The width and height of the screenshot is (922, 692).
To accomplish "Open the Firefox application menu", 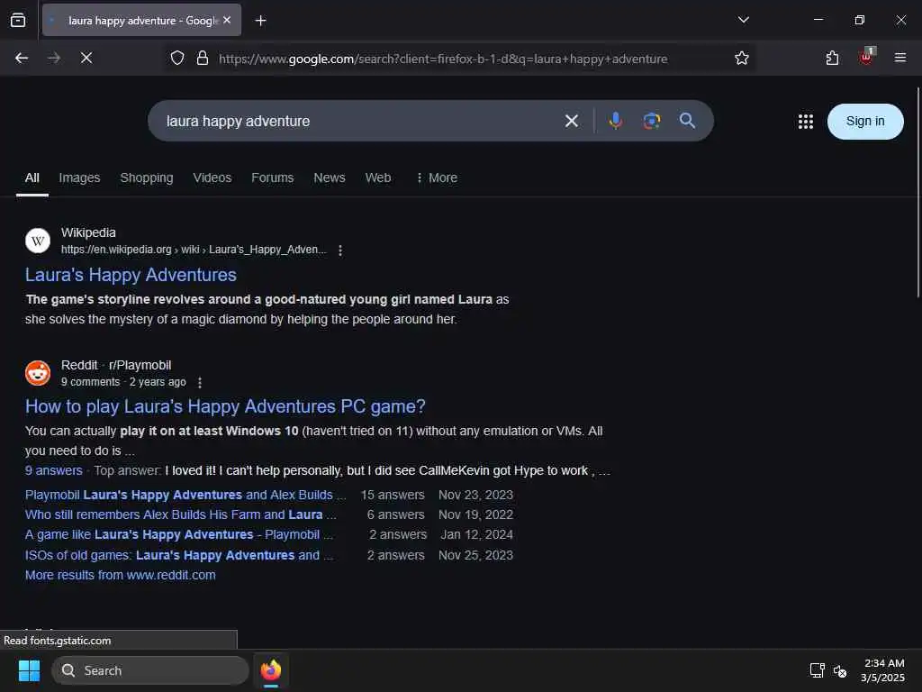I will 899,58.
